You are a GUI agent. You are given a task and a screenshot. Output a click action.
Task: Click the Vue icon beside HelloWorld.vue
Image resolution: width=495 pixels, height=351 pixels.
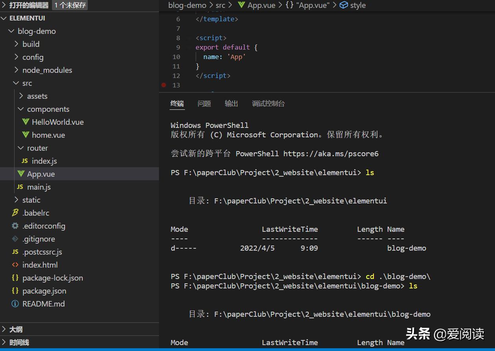point(26,122)
